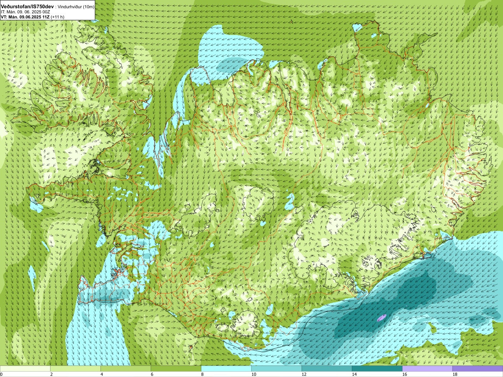Click the legend label 2
Image resolution: width=503 pixels, height=377 pixels.
pos(51,374)
